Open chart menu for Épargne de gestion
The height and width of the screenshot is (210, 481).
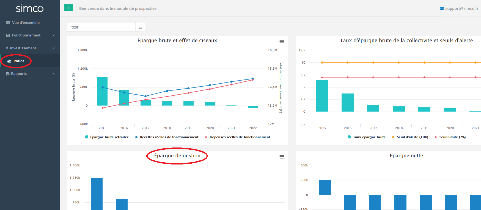point(282,157)
